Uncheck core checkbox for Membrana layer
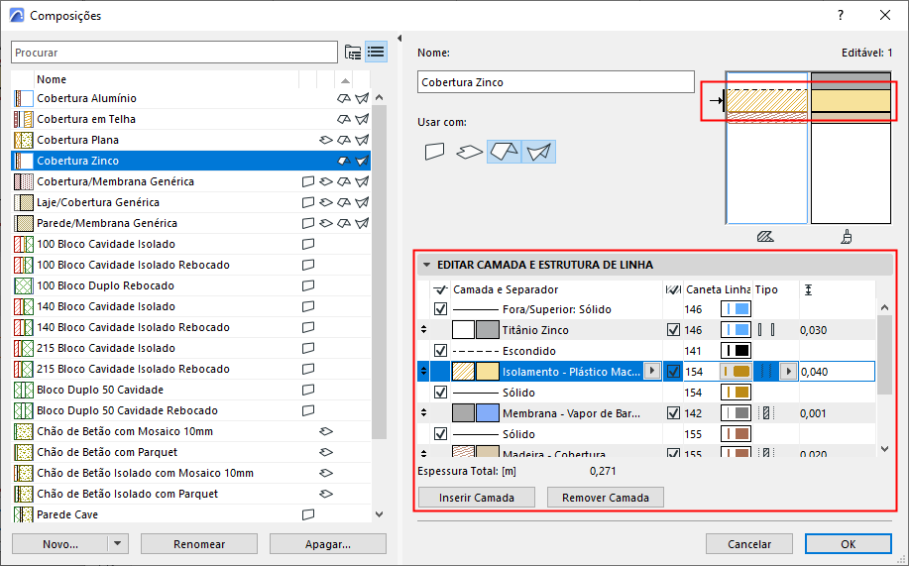Viewport: 909px width, 566px height. pos(673,413)
